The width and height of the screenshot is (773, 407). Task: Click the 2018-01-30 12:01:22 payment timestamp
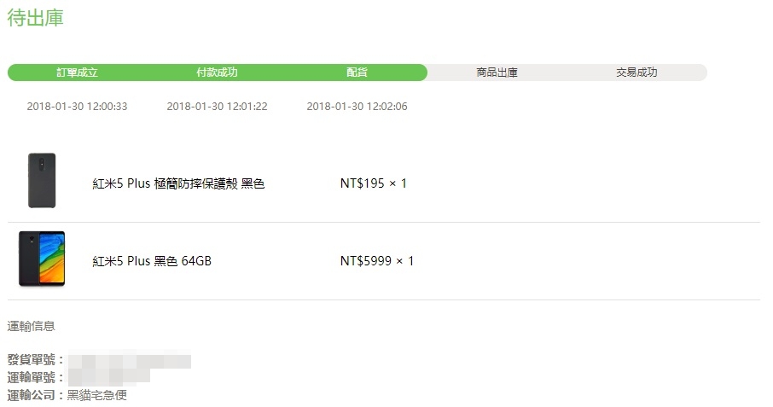point(217,107)
